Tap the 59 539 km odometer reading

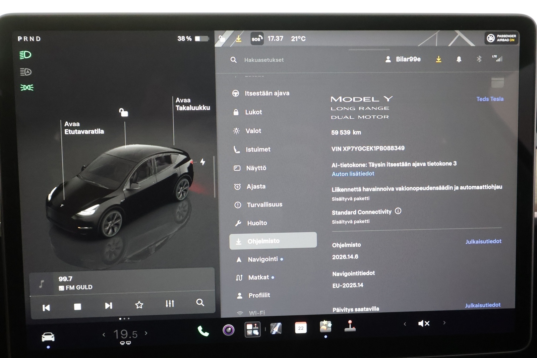(x=346, y=132)
